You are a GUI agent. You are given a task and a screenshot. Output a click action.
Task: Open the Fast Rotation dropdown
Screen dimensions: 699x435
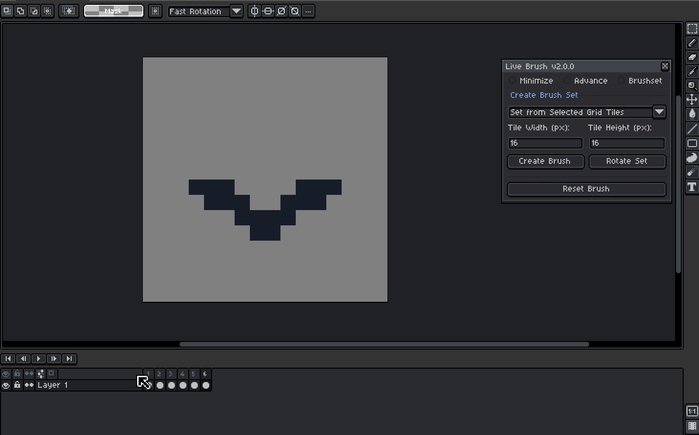(x=237, y=11)
